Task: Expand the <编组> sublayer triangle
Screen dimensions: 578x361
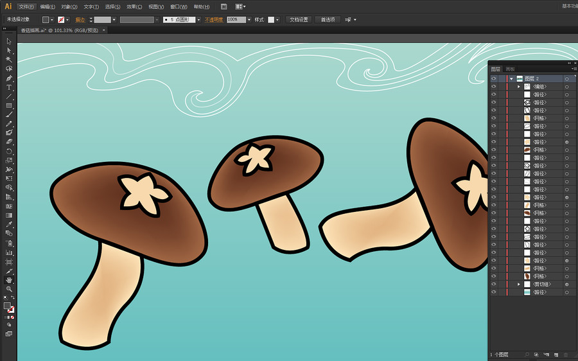Action: 519,87
